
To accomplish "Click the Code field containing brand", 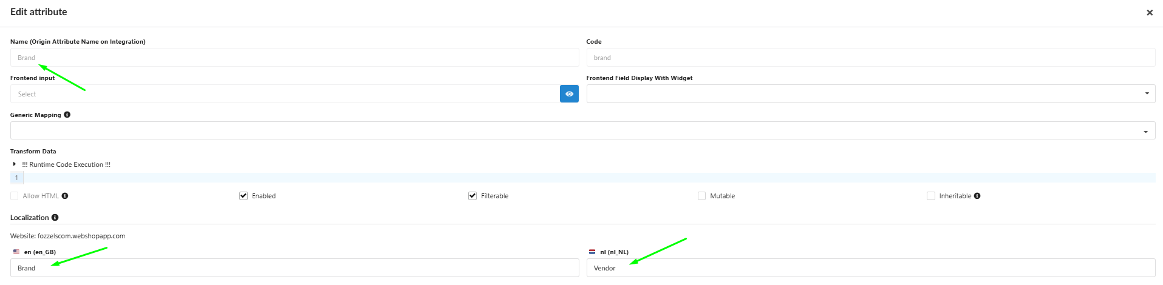I will pos(871,58).
